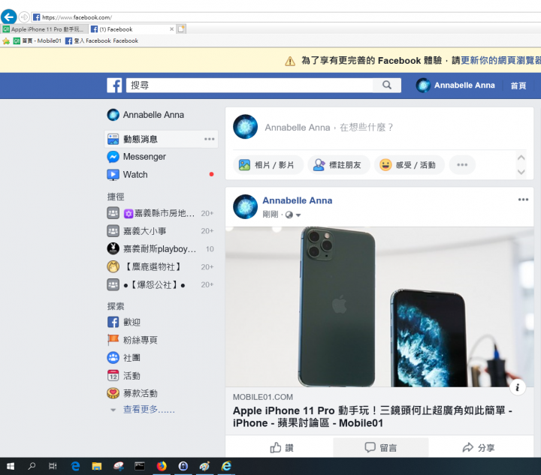Open Windows taskbar search
This screenshot has width=541, height=475.
point(32,467)
